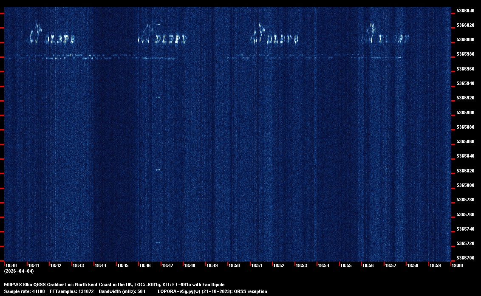This screenshot has height=296, width=481.
Task: Click the second QRSS signal trace near 18:46
Action: [162, 34]
